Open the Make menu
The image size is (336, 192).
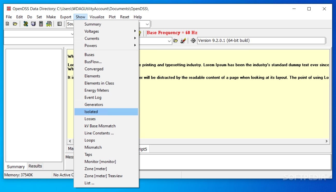[51, 17]
